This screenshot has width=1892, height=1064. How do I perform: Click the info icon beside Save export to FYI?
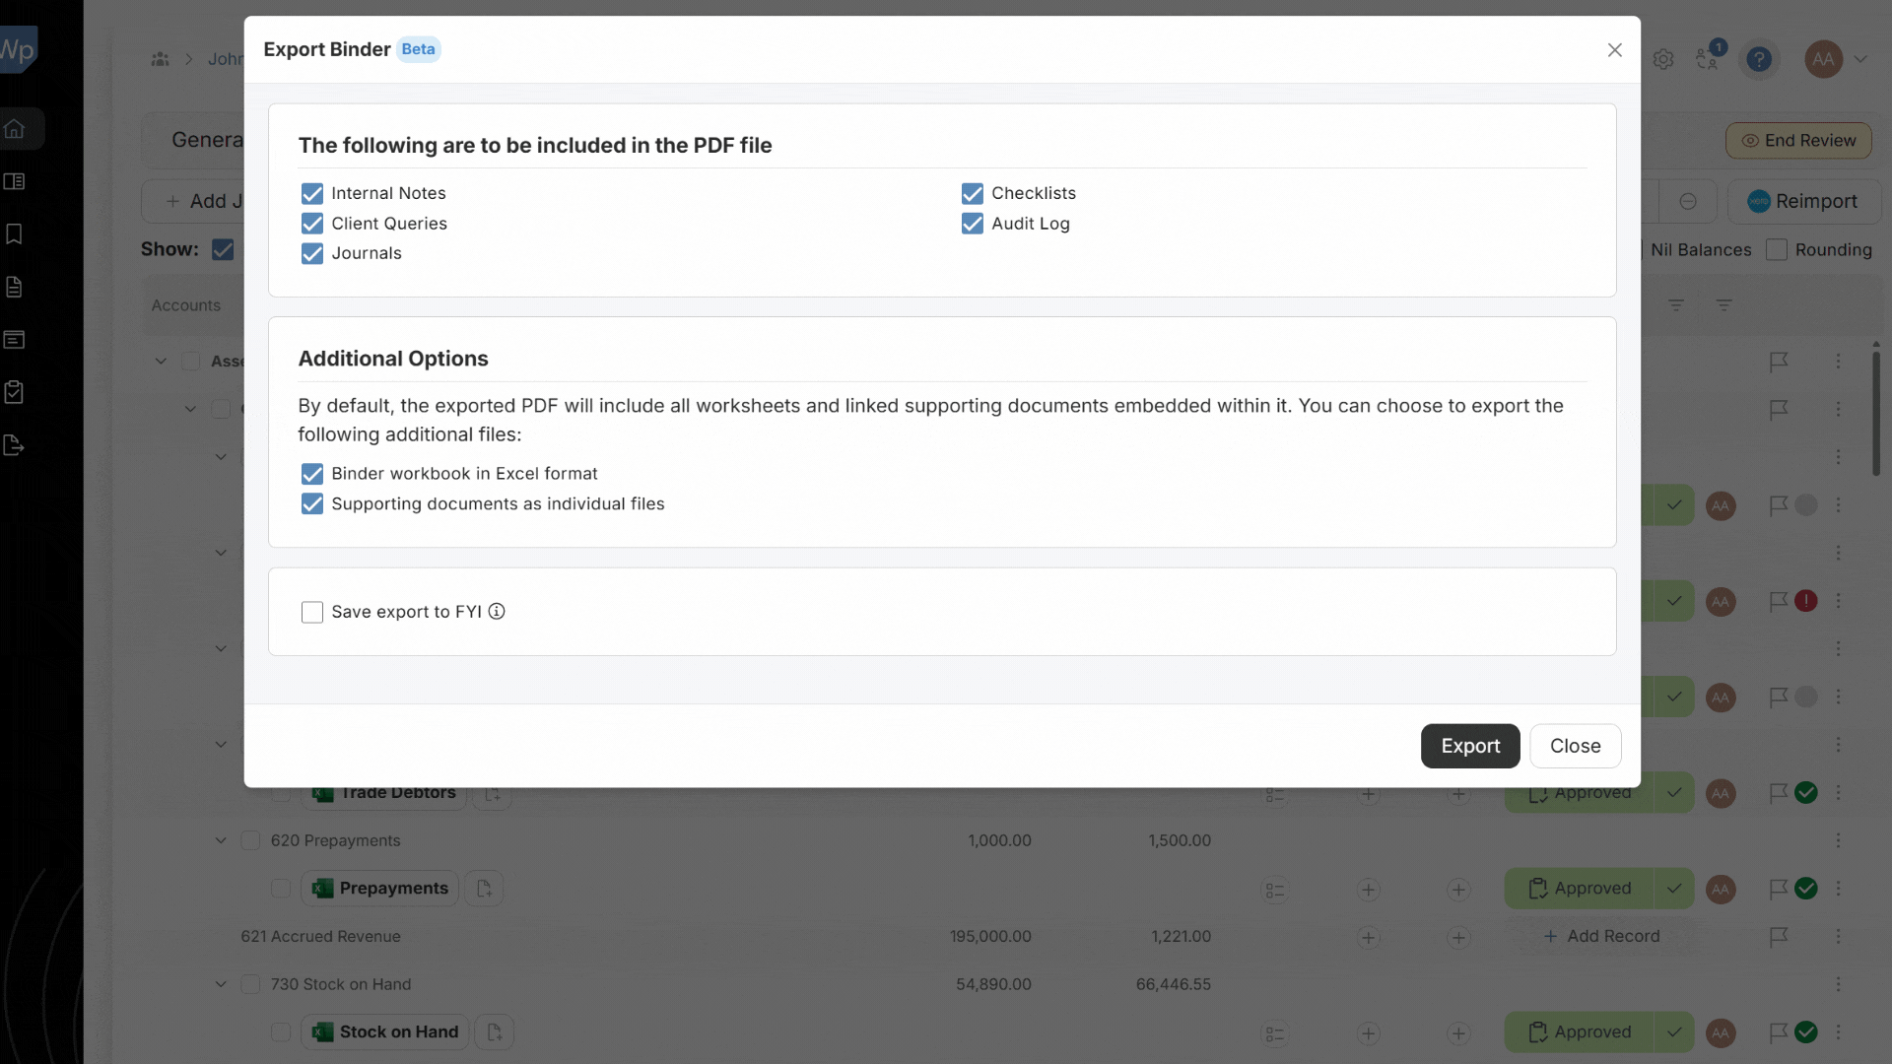click(496, 612)
